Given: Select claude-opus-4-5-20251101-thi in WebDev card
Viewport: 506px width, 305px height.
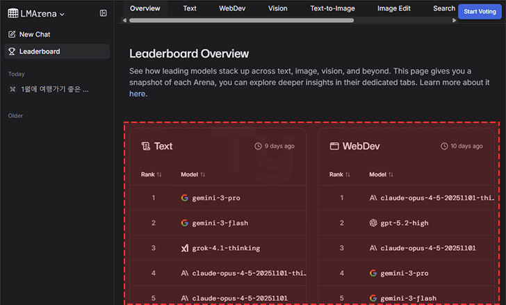Looking at the screenshot, I should pyautogui.click(x=437, y=197).
